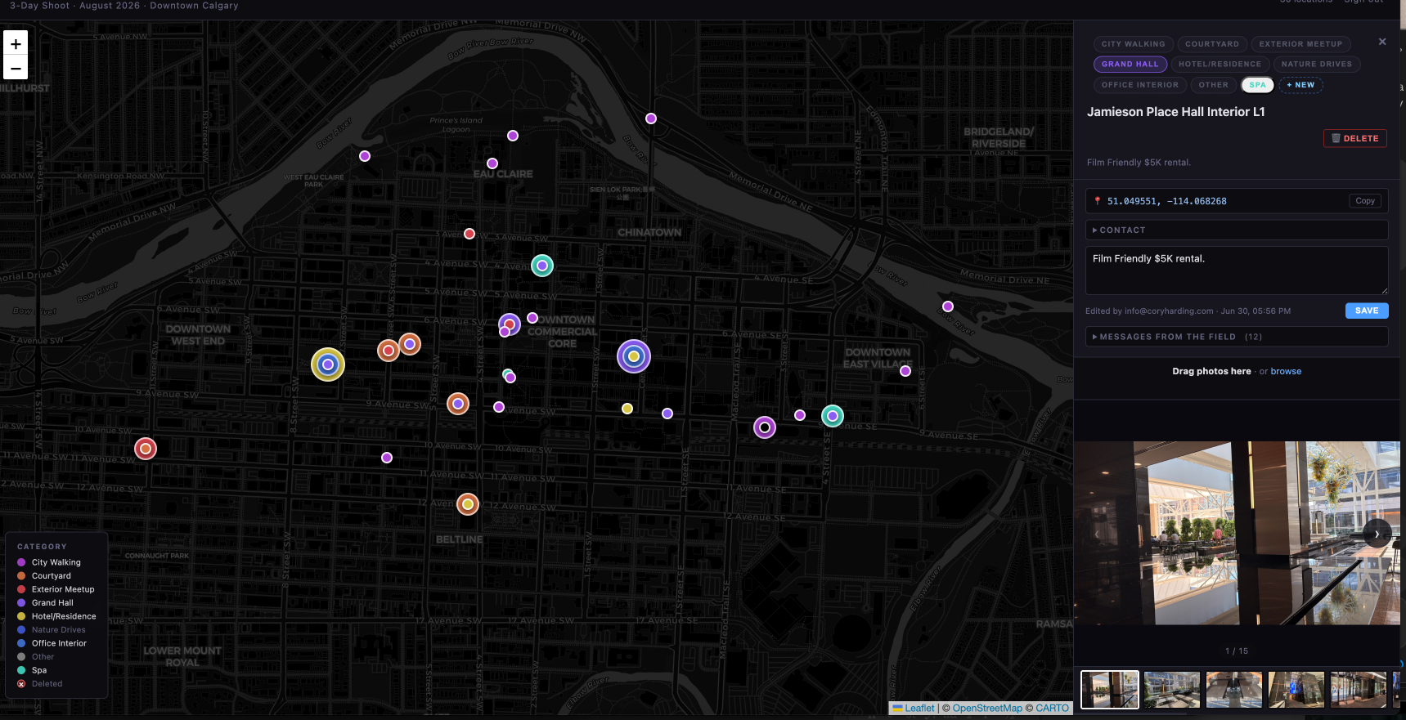Select the second photo thumbnail
This screenshot has width=1406, height=720.
(x=1172, y=690)
